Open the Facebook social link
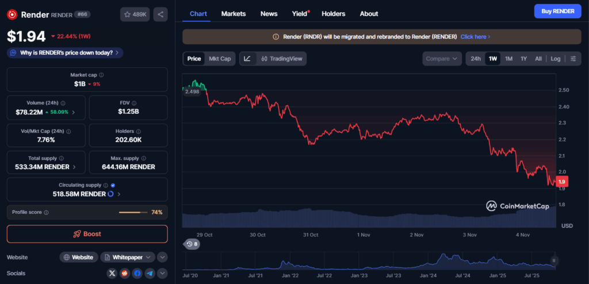This screenshot has width=589, height=284. [x=137, y=274]
